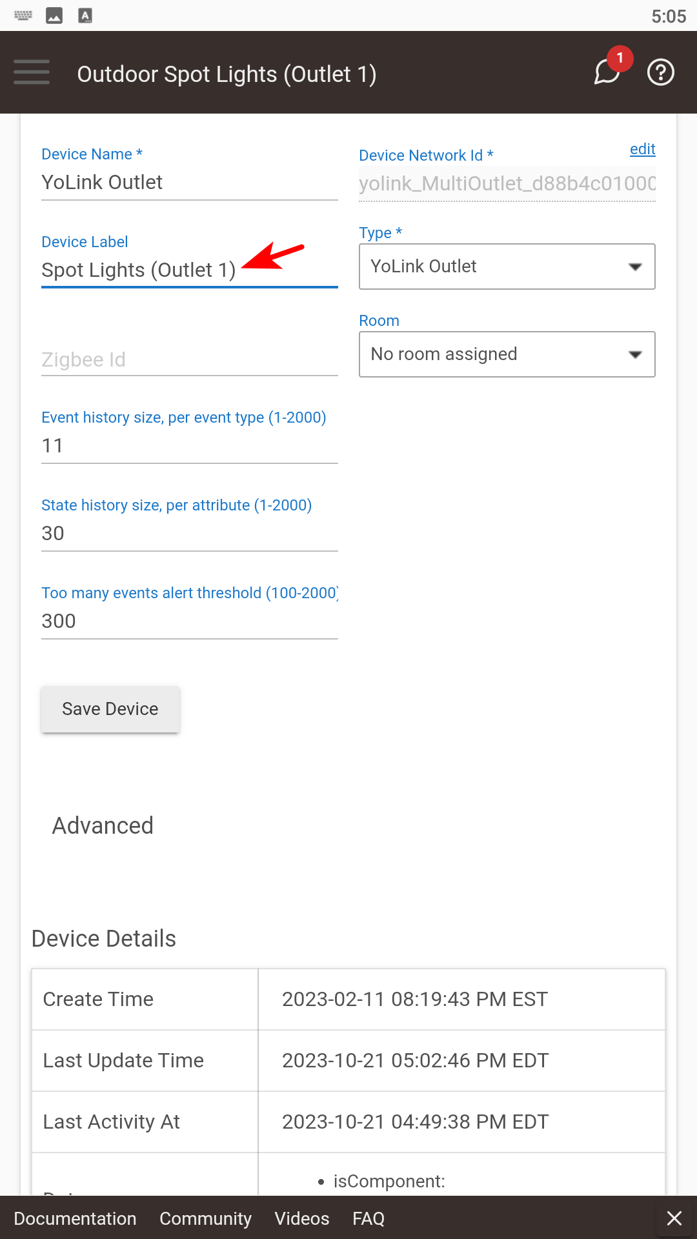This screenshot has width=697, height=1239.
Task: Click the Device Label input field
Action: (190, 270)
